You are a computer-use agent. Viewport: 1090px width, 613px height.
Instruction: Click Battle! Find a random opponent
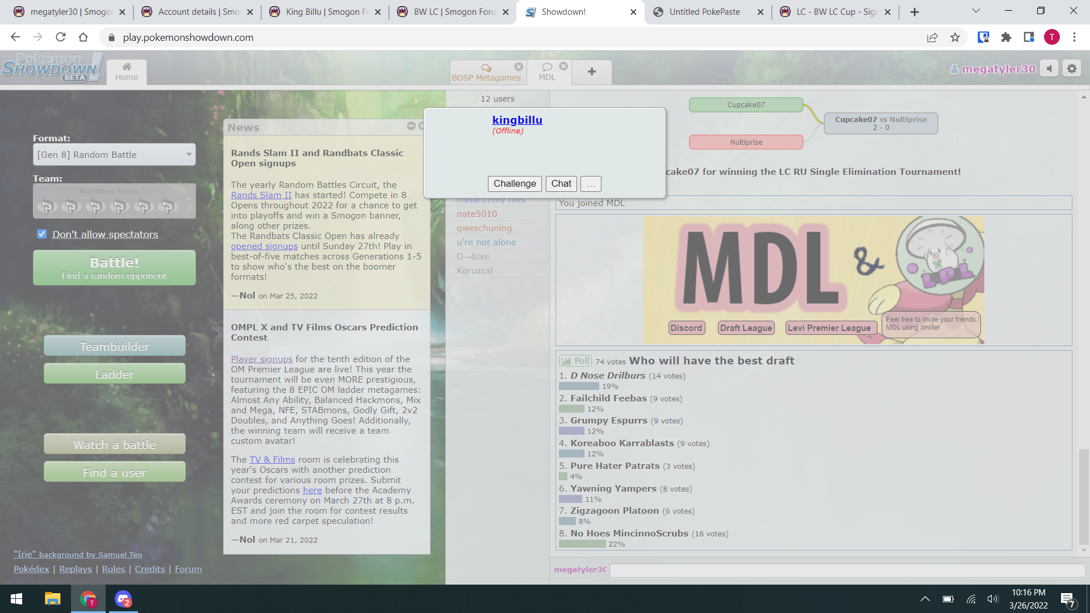(114, 268)
